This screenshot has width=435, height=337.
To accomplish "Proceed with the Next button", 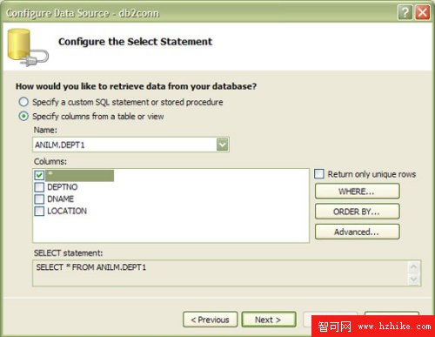I will [269, 320].
